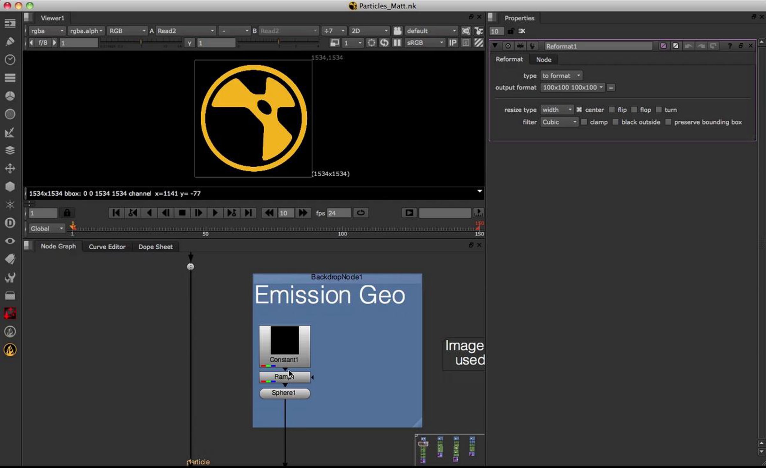Open the filter Cubic dropdown
Viewport: 766px width, 468px height.
click(559, 122)
